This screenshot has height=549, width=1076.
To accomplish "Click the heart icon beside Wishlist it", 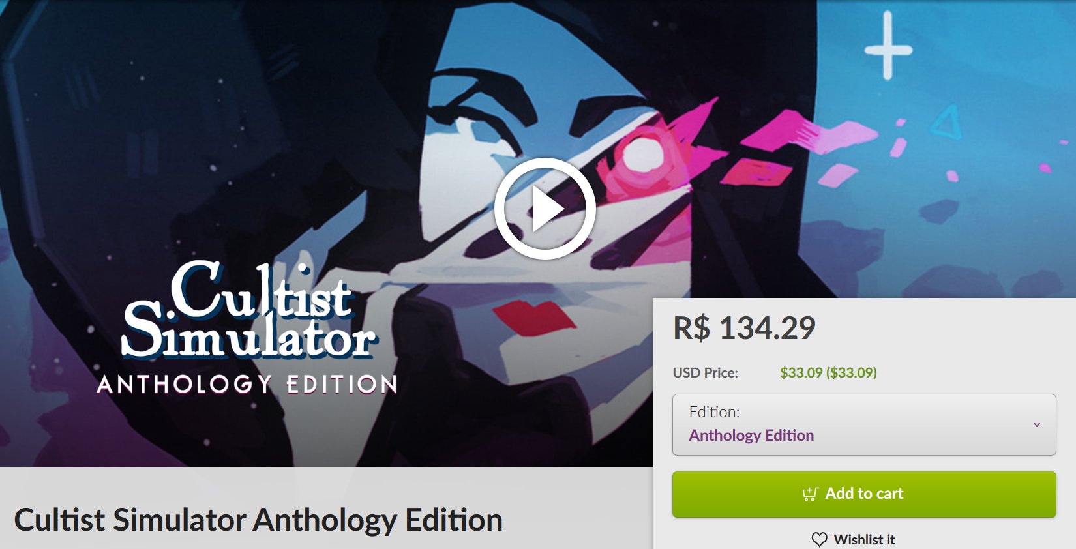I will coord(819,539).
